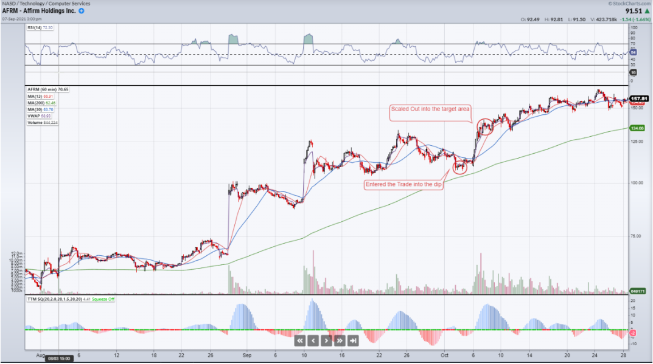Click the last price value 91.51
The width and height of the screenshot is (653, 364).
coord(634,11)
